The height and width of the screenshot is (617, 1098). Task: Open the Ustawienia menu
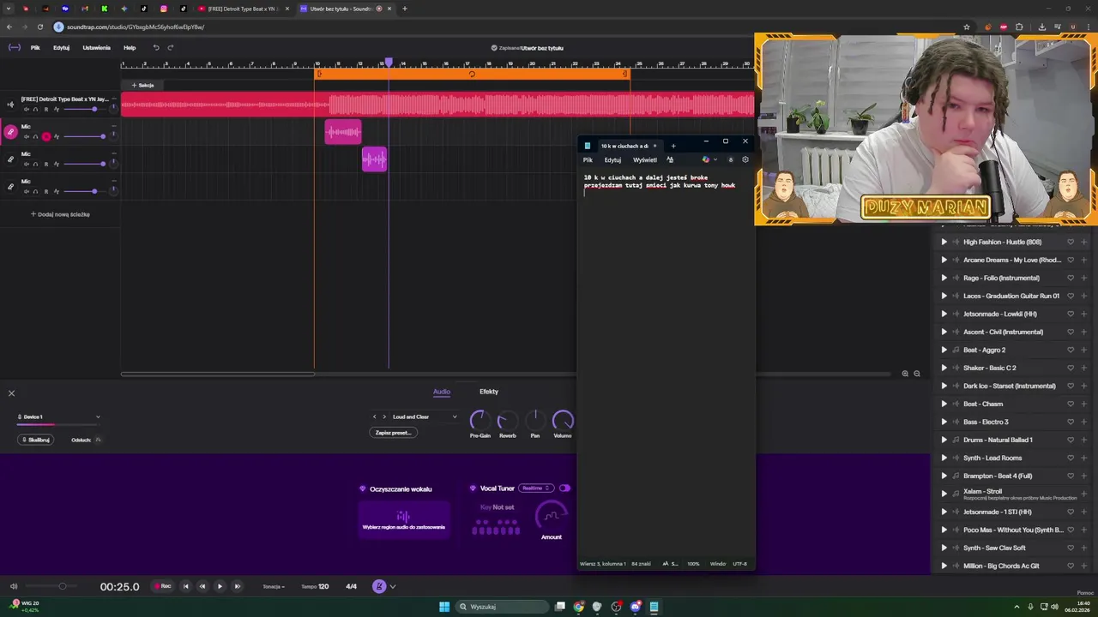pos(96,48)
